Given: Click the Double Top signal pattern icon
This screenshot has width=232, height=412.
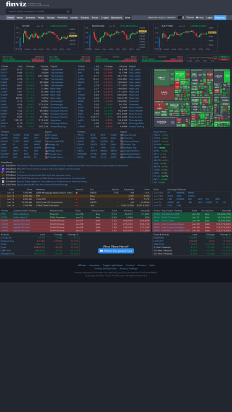Looking at the screenshot, I should 122,145.
